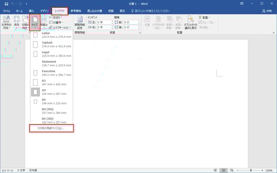This screenshot has width=277, height=173.
Task: Choose the A3 paper size
Action: pos(52,82)
